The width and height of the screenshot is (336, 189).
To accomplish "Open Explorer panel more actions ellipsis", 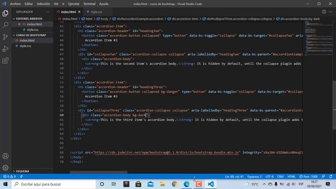I will click(x=47, y=12).
